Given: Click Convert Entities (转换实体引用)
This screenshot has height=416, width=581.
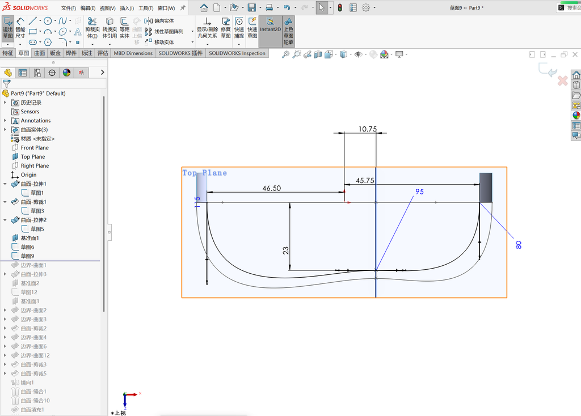Looking at the screenshot, I should (x=110, y=28).
